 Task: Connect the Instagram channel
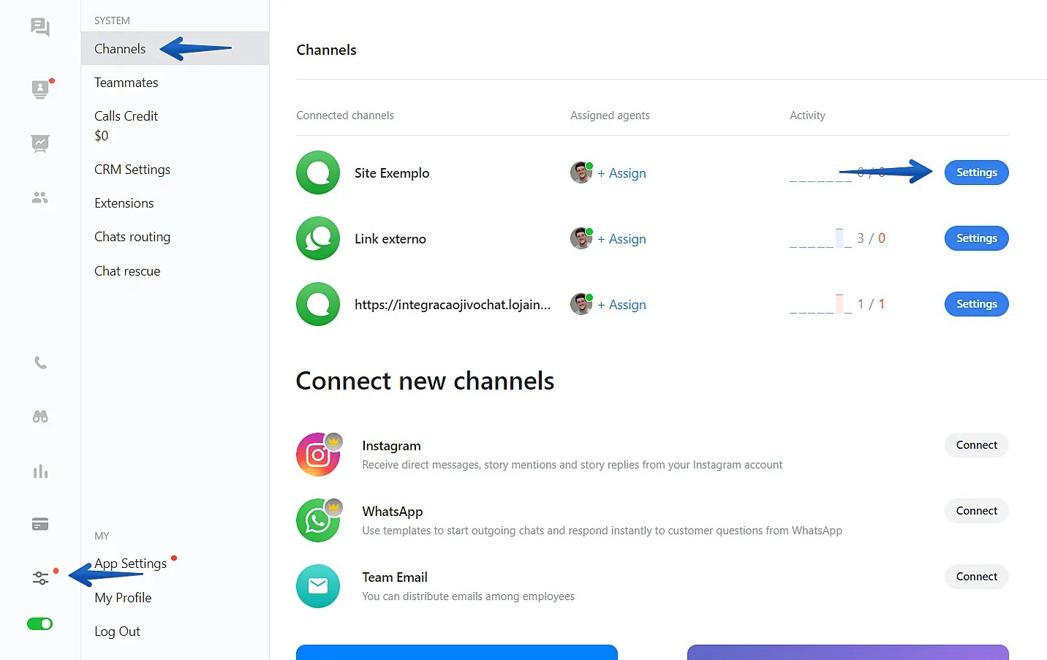(976, 445)
